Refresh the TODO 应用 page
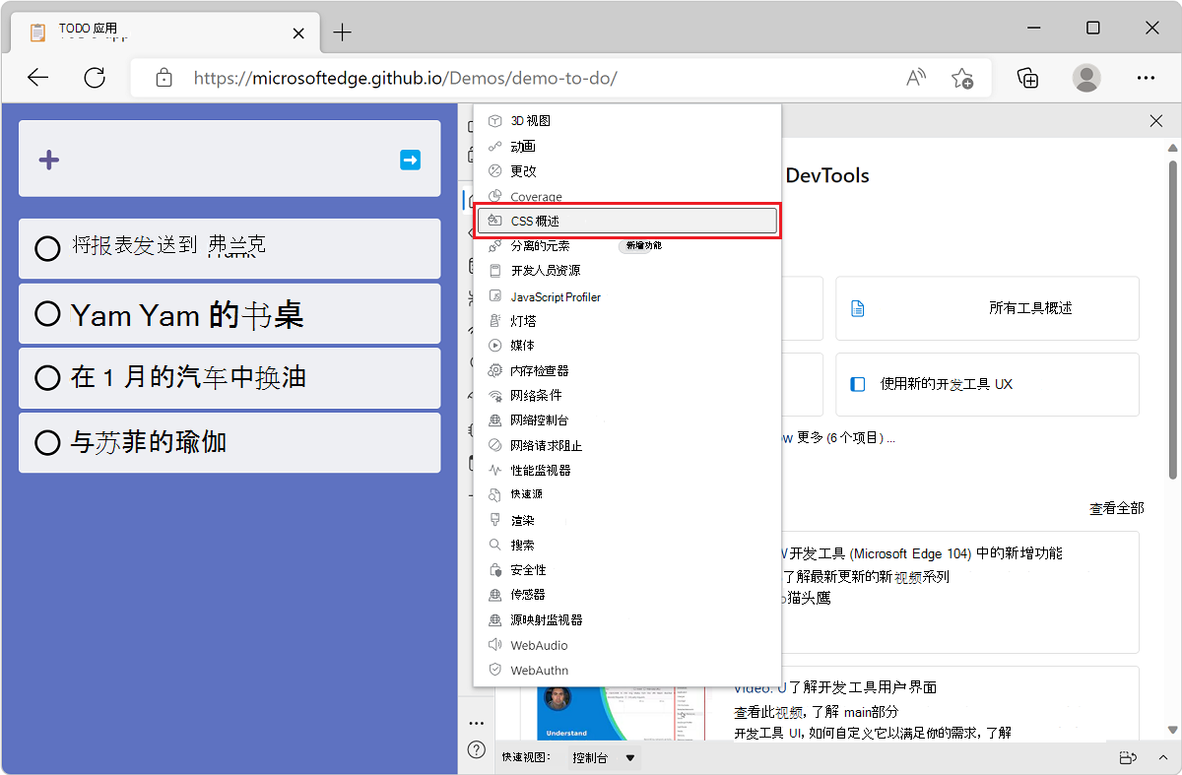 pyautogui.click(x=95, y=77)
